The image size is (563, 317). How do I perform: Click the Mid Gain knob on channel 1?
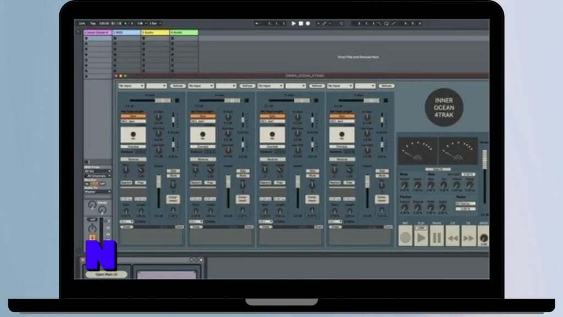coord(158,134)
